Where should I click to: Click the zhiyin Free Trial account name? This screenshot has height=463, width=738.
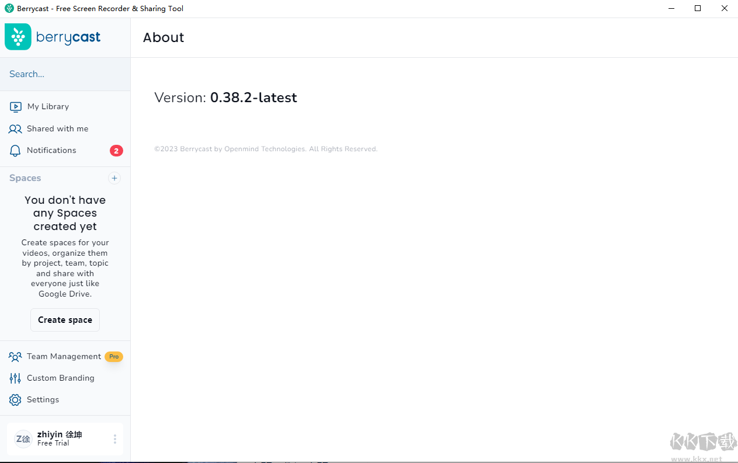pyautogui.click(x=60, y=438)
